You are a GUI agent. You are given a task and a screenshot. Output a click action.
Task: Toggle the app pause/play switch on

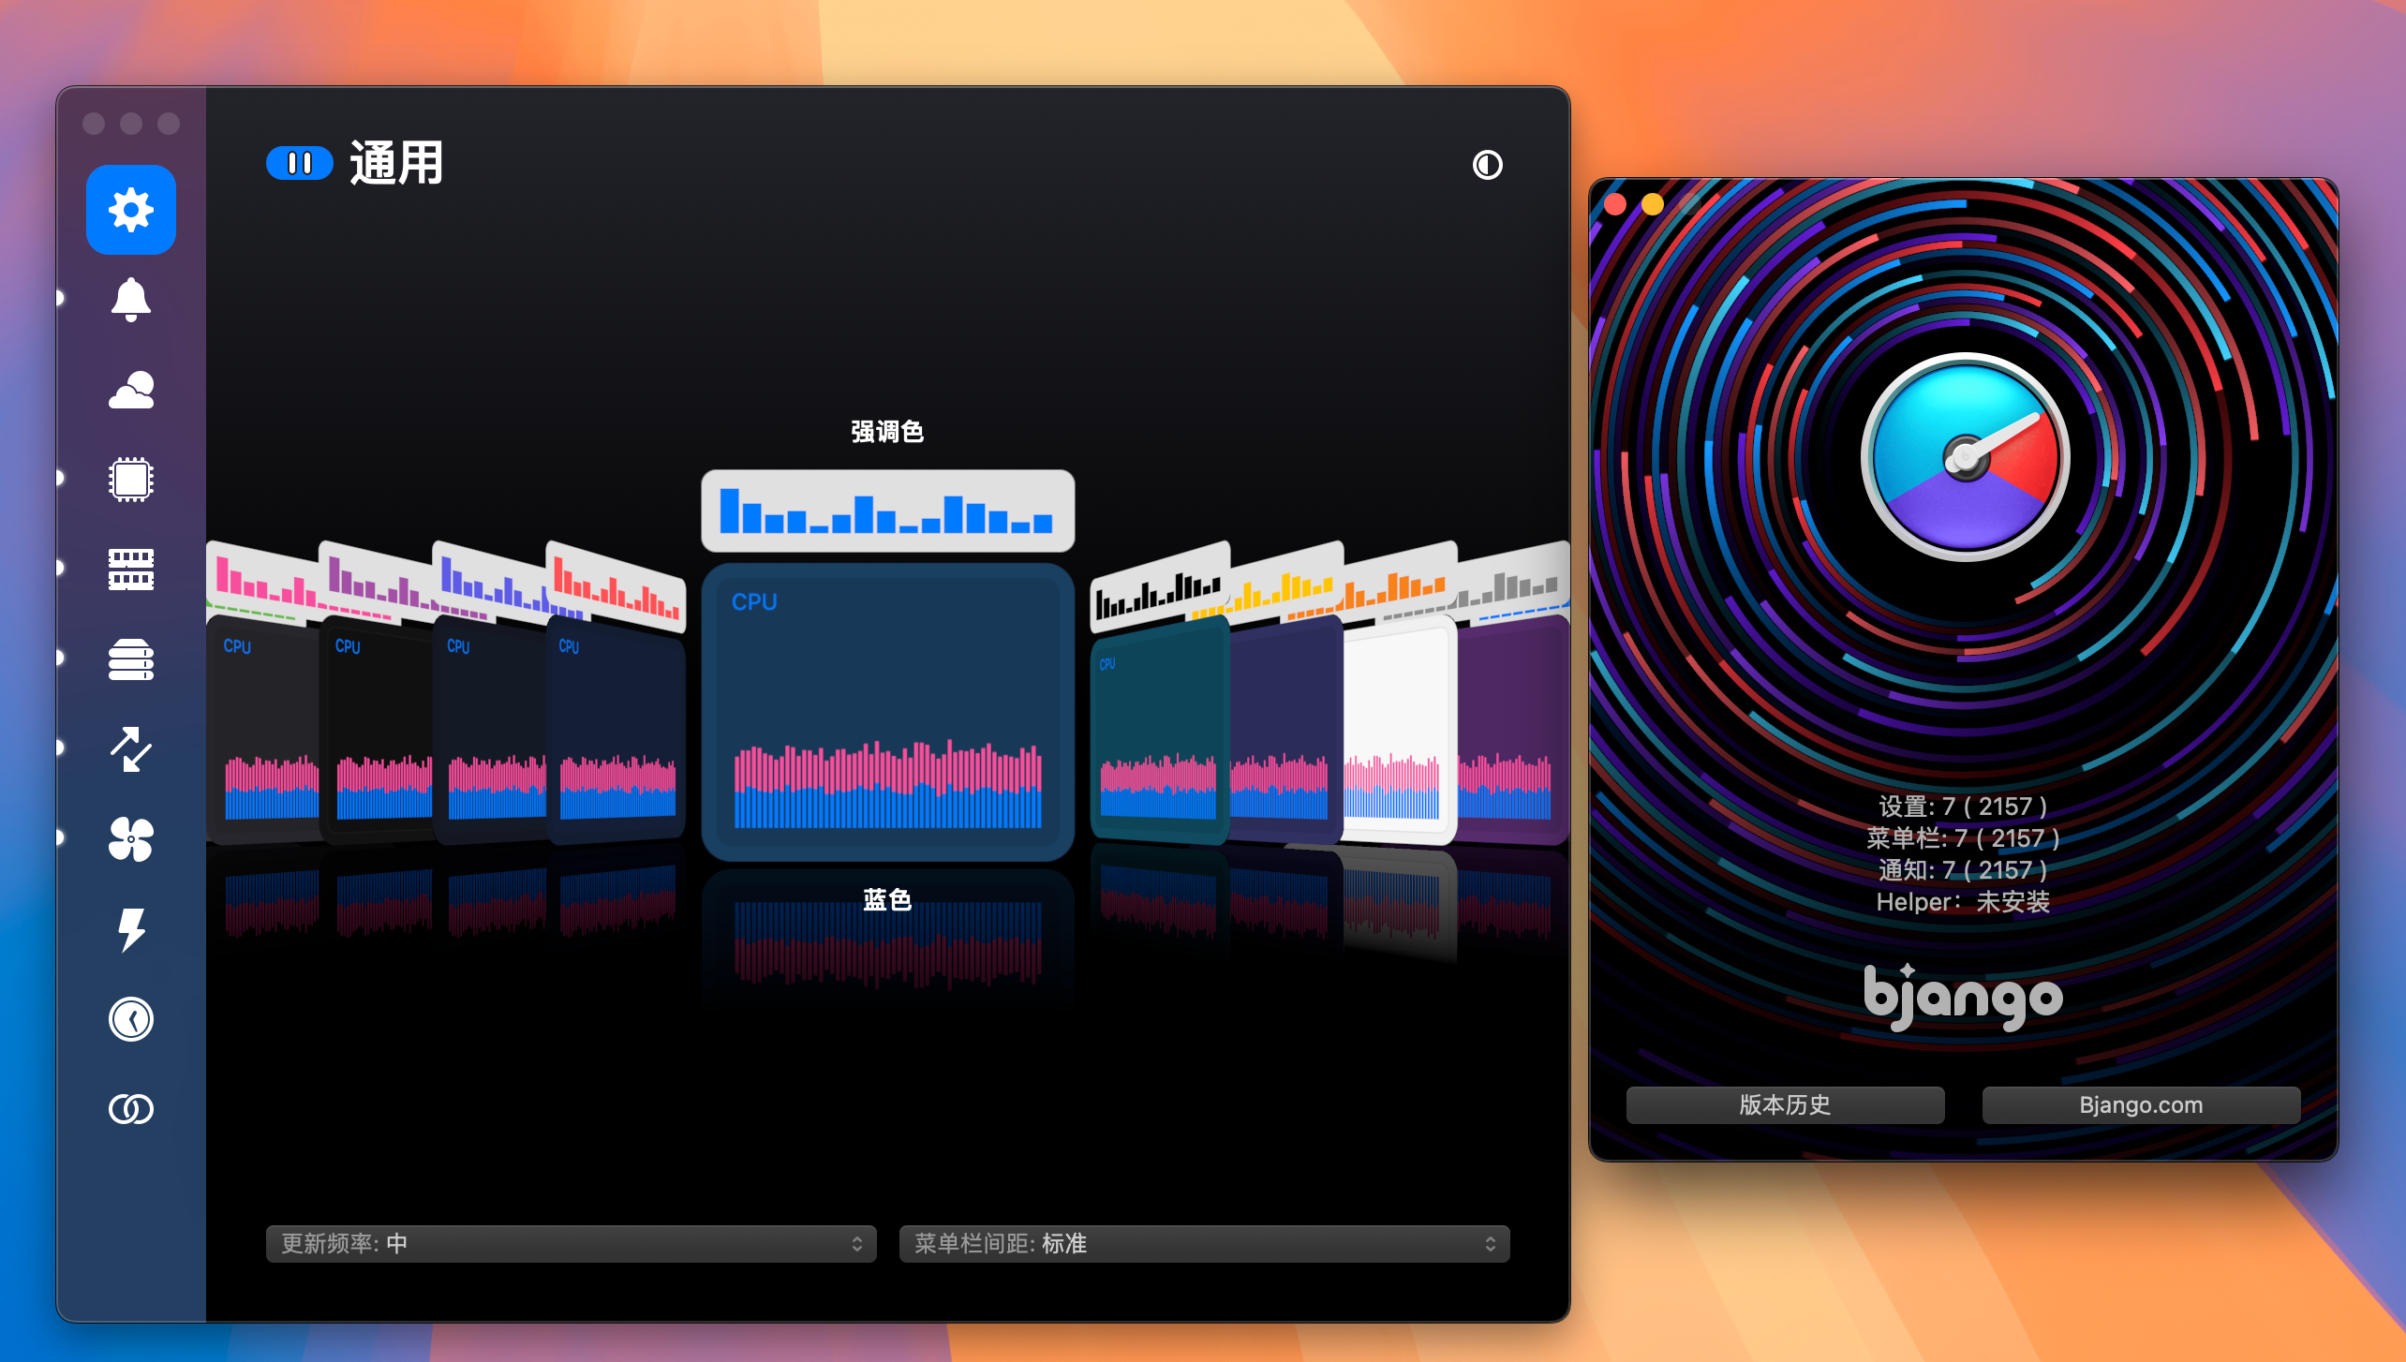click(296, 164)
